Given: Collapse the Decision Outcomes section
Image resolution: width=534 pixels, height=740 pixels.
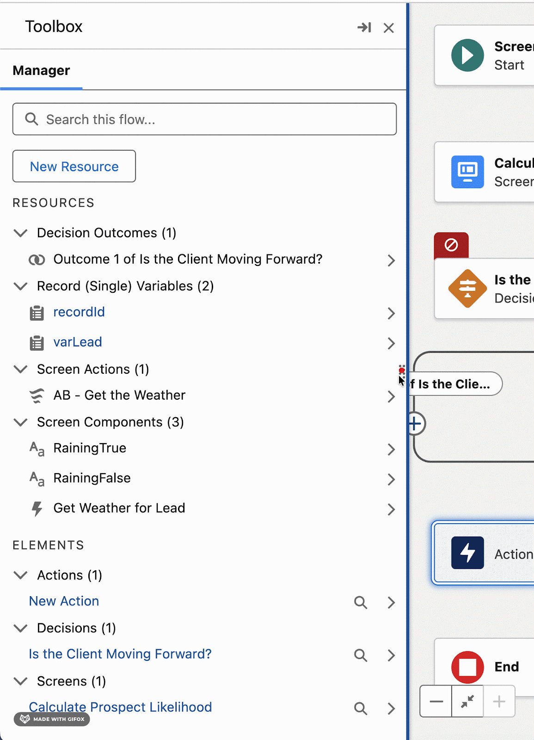Looking at the screenshot, I should click(21, 233).
